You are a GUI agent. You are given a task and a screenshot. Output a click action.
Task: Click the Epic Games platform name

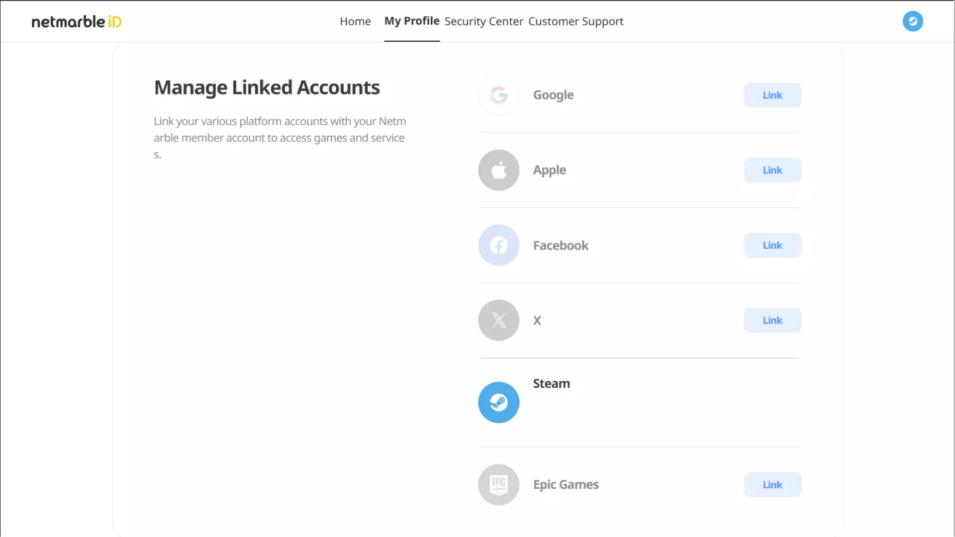[x=566, y=485]
